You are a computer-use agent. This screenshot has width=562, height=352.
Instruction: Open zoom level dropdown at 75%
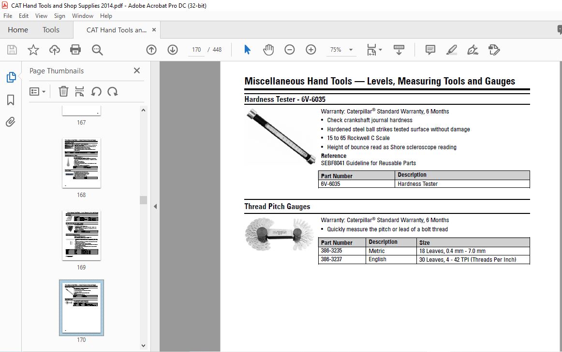[351, 50]
